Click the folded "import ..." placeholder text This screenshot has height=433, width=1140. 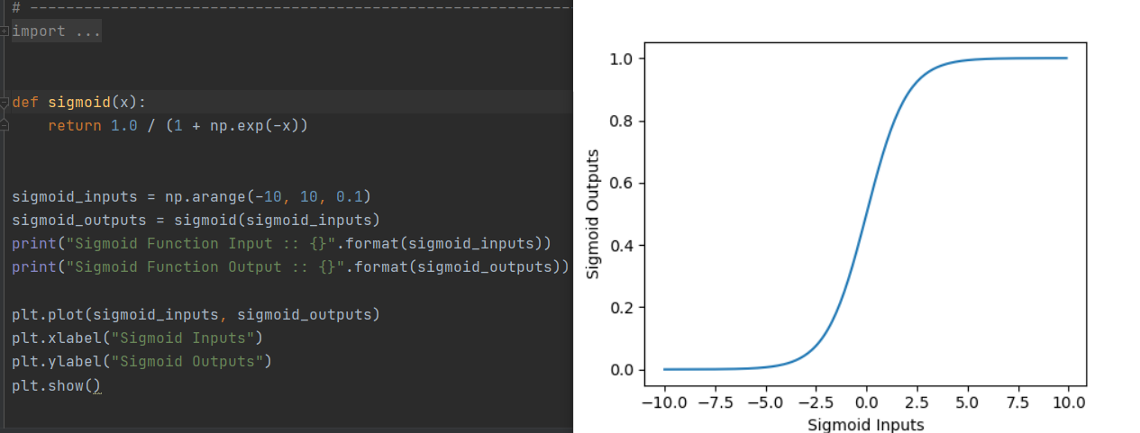point(57,32)
